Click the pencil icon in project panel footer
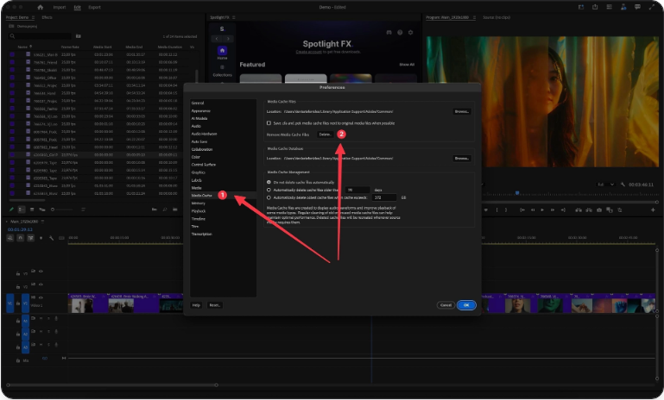Viewport: 664px width, 400px height. coord(12,209)
